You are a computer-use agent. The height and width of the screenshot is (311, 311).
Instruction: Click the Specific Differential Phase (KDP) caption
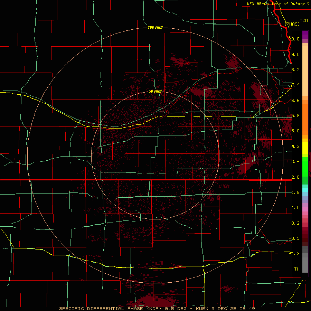pyautogui.click(x=110, y=309)
